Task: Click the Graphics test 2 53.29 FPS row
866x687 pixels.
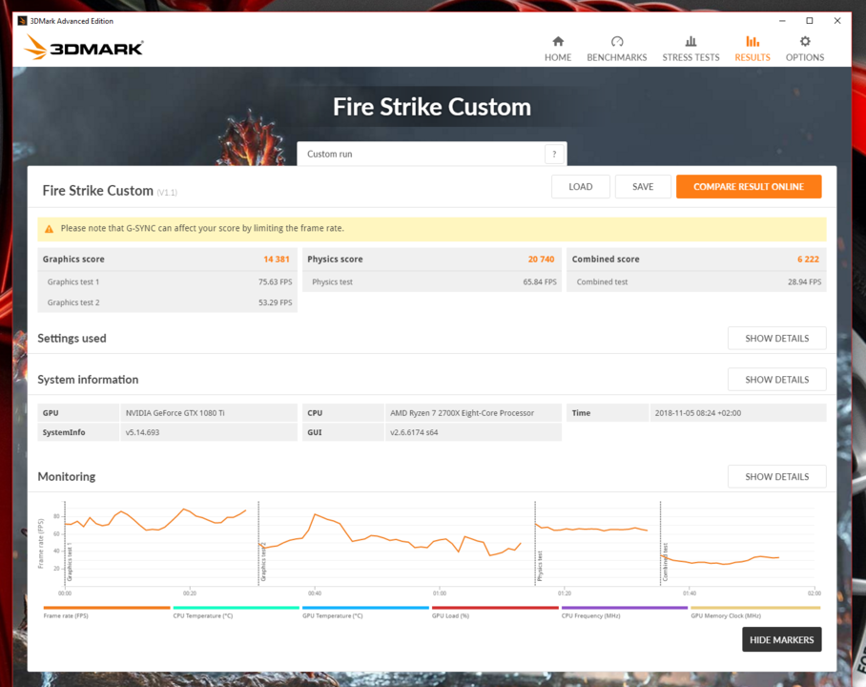Action: pyautogui.click(x=167, y=302)
